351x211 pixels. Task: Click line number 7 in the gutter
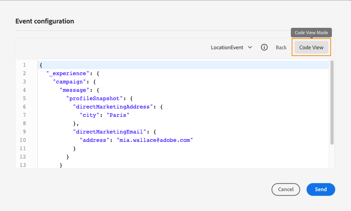[24, 115]
